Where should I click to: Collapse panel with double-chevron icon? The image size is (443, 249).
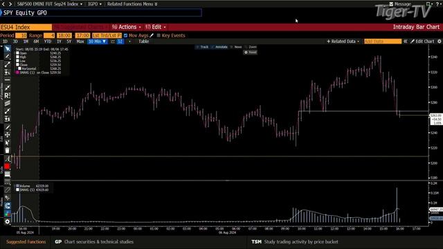tap(405, 41)
